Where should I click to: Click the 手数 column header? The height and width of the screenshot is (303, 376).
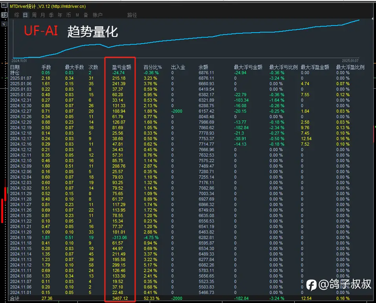(46, 67)
